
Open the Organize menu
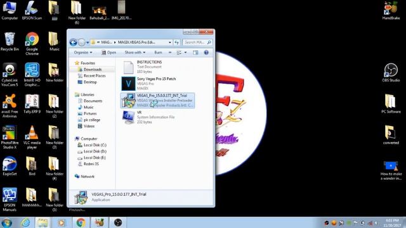pos(83,53)
